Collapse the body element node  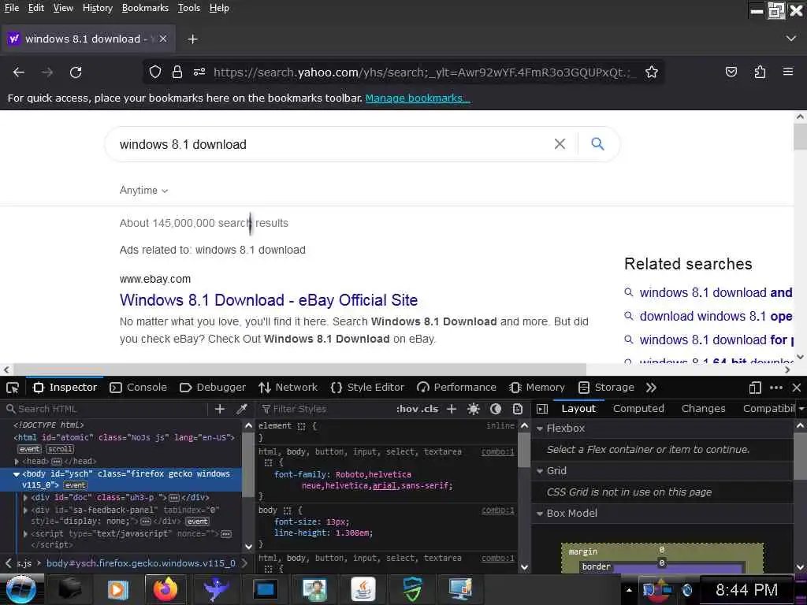[x=17, y=474]
